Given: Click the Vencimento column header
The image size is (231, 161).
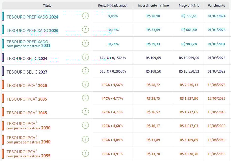Looking at the screenshot, I should pyautogui.click(x=216, y=5).
